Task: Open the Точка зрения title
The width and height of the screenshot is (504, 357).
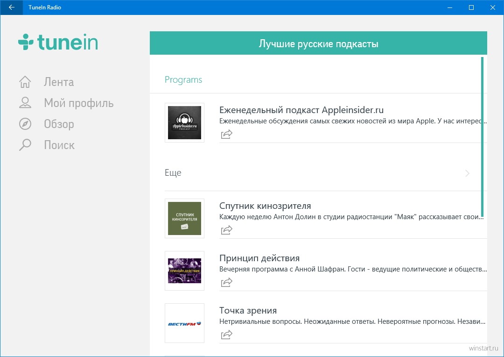Action: click(248, 311)
